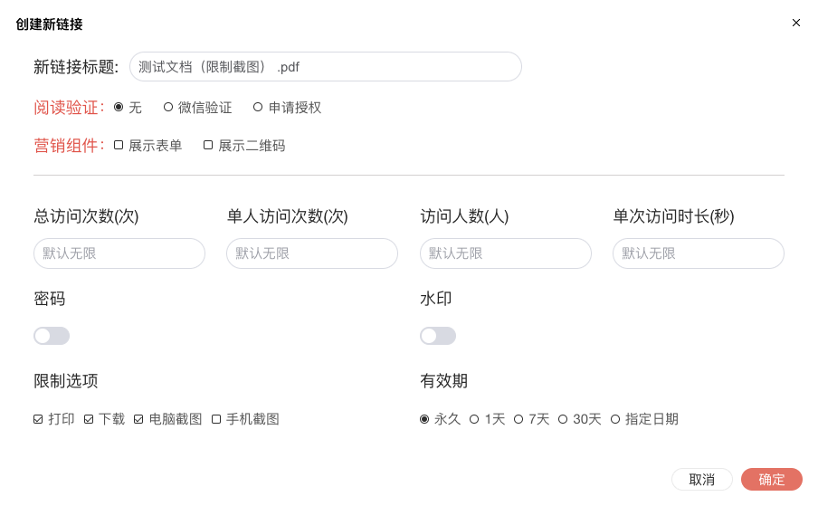Click the 访问人数 input field
The height and width of the screenshot is (506, 818).
pos(506,253)
